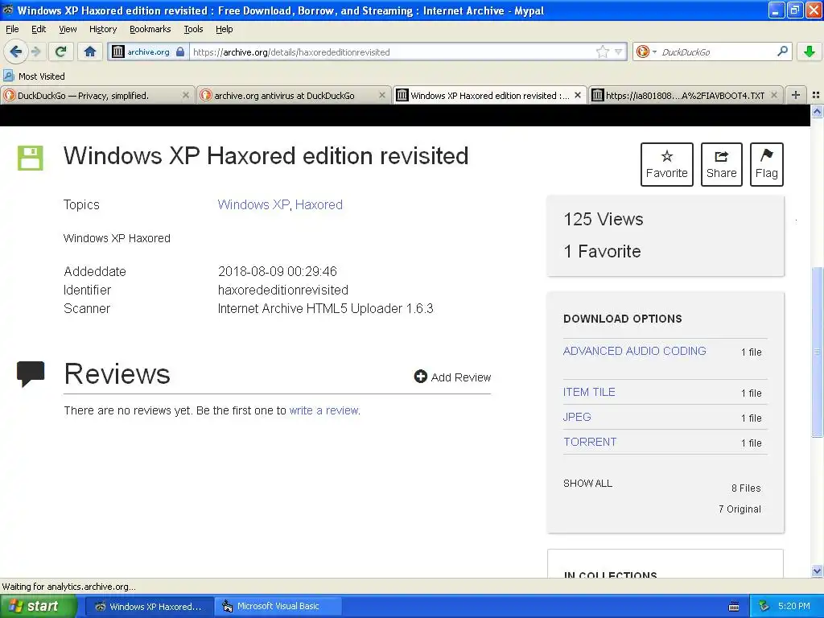
Task: Click the search magnifier icon
Action: 782,51
